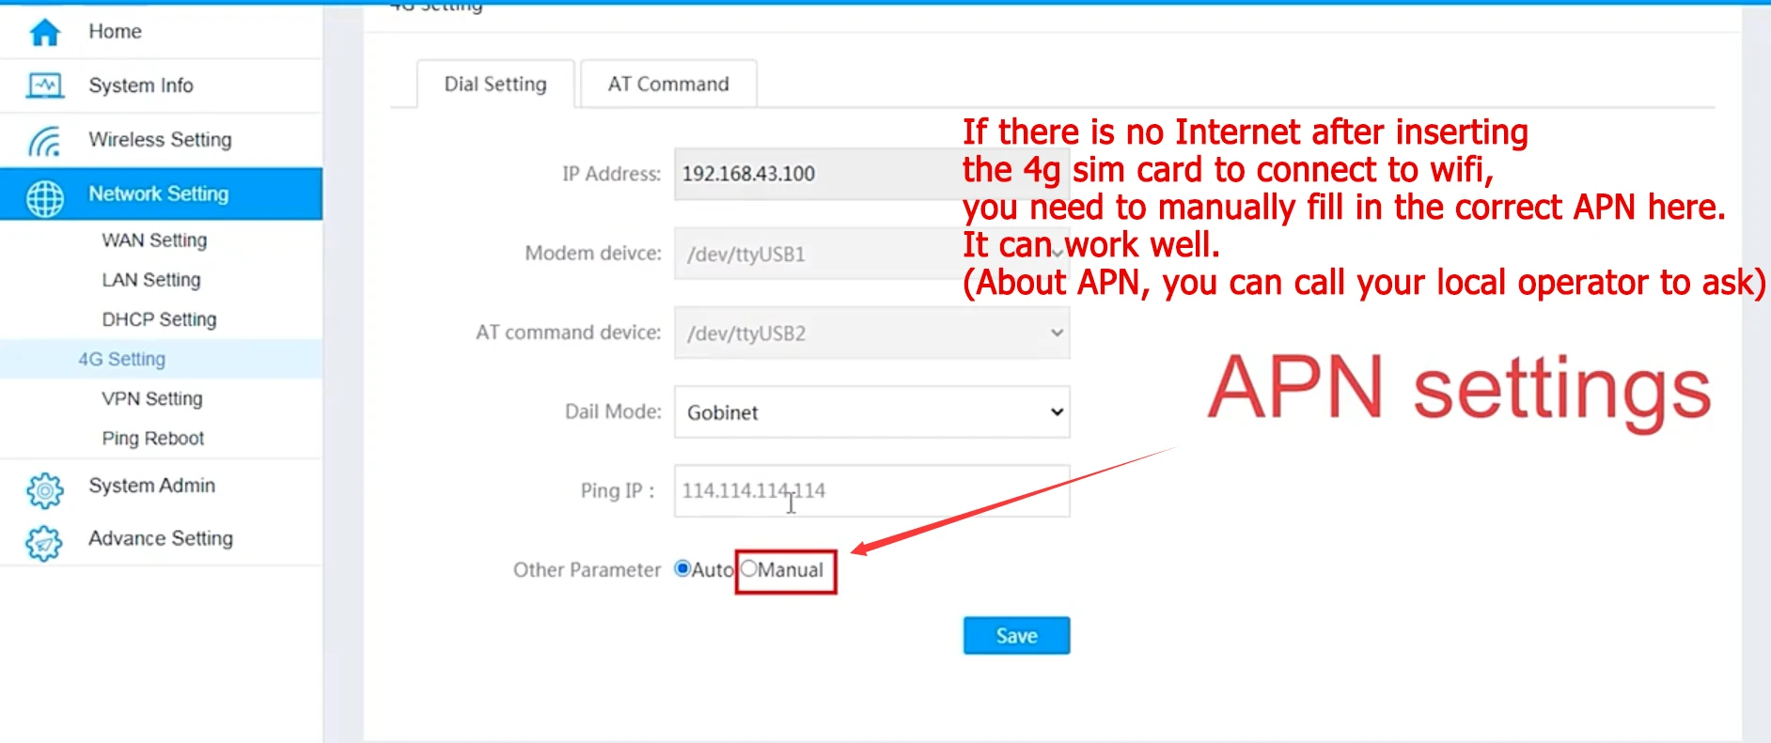The width and height of the screenshot is (1771, 743).
Task: Open WAN Setting in the sidebar
Action: click(x=154, y=240)
